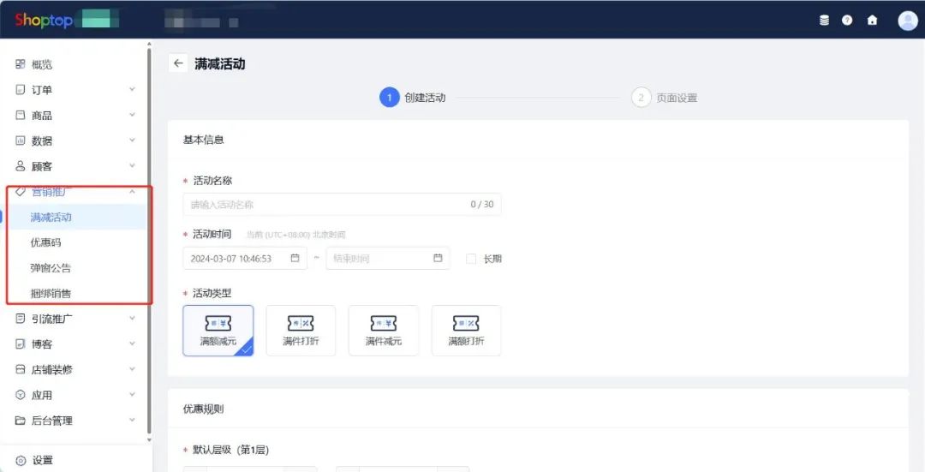925x472 pixels.
Task: Open the help question mark icon
Action: [847, 21]
